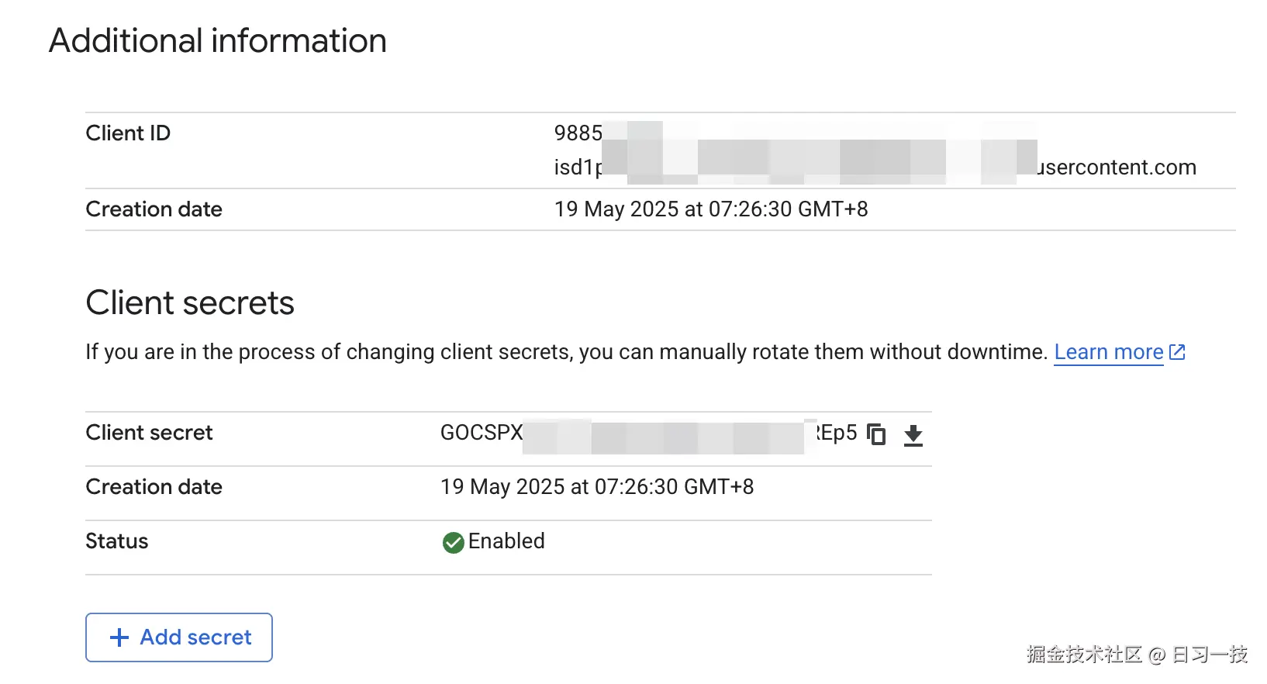Click the checkmark icon before the word Enabled

[453, 542]
